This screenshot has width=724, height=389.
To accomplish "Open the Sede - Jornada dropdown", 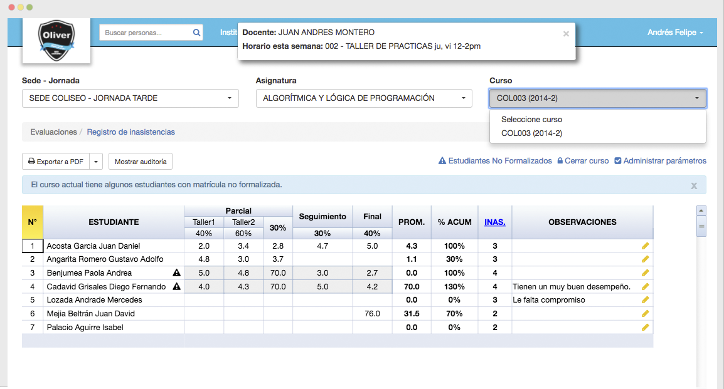I will 130,98.
